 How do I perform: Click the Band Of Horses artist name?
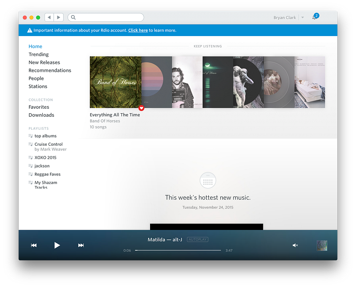click(x=105, y=121)
